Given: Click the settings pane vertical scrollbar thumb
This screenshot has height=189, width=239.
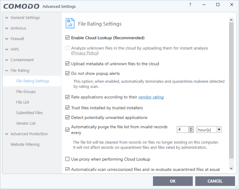Looking at the screenshot, I should coord(231,91).
